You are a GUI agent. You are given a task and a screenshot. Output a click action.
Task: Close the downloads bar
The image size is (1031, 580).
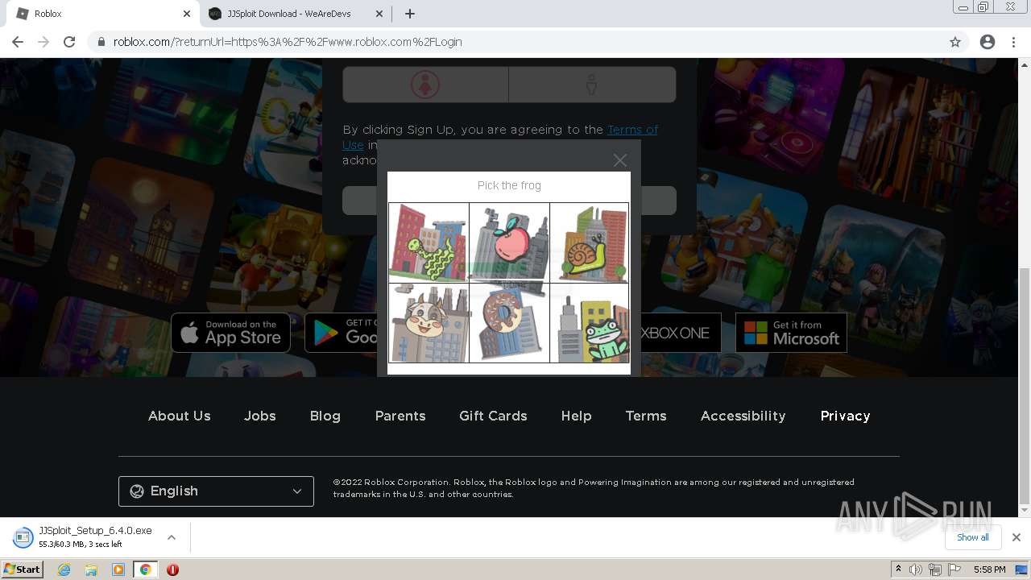click(x=1017, y=537)
